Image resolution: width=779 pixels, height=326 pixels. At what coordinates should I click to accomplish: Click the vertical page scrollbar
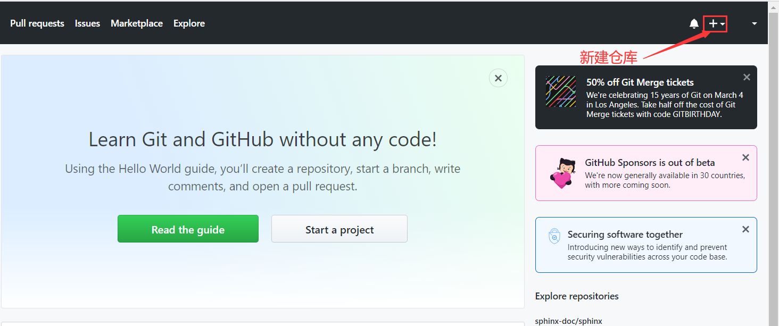pos(773,160)
